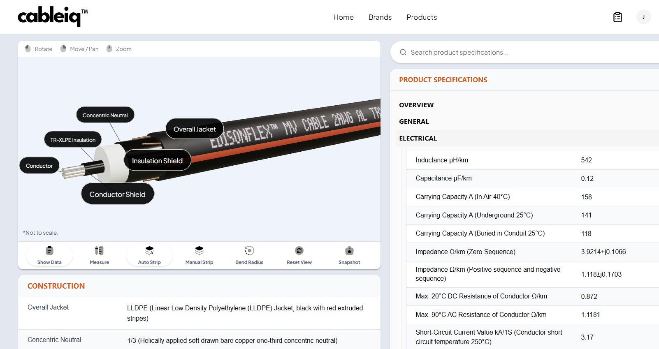
Task: Select Carrying Capacity A (Underground 25°C)
Action: point(474,215)
